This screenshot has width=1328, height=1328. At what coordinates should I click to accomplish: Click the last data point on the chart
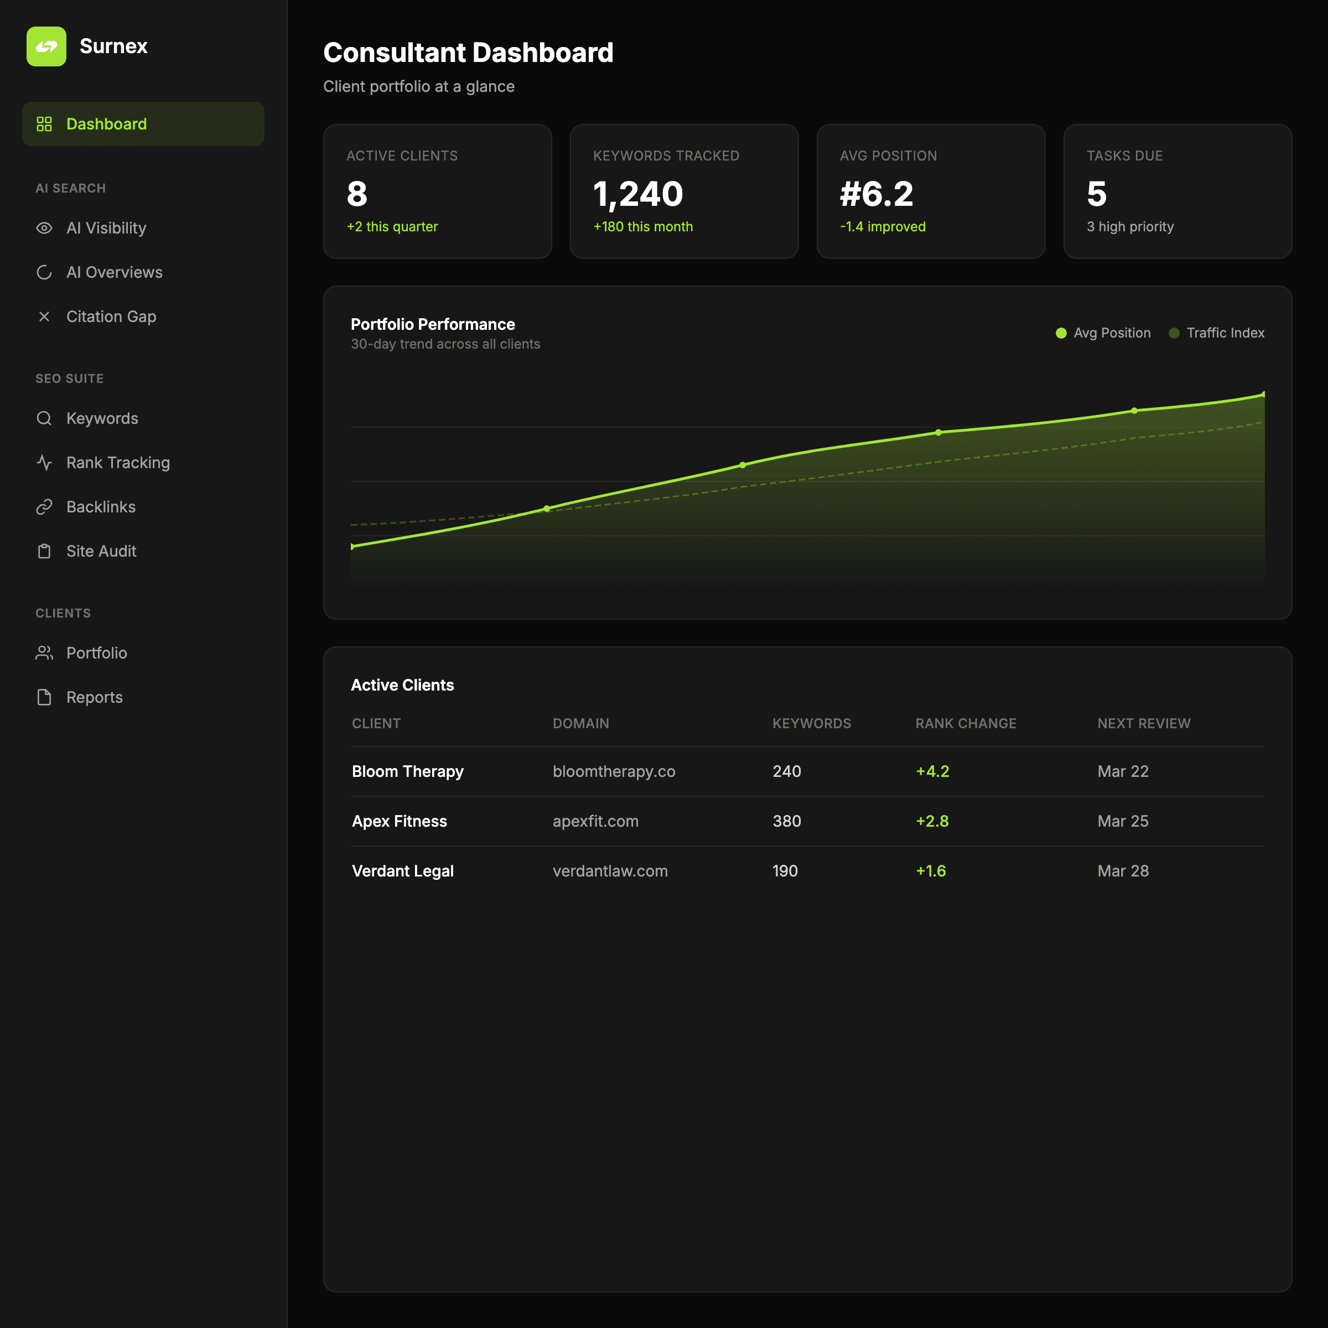(x=1263, y=395)
